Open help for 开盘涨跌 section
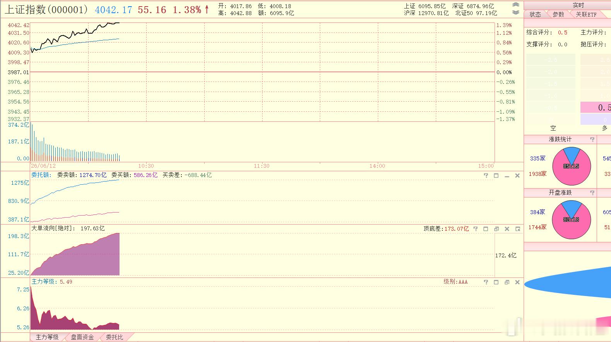Viewport: 611px width, 342px height. tap(592, 193)
